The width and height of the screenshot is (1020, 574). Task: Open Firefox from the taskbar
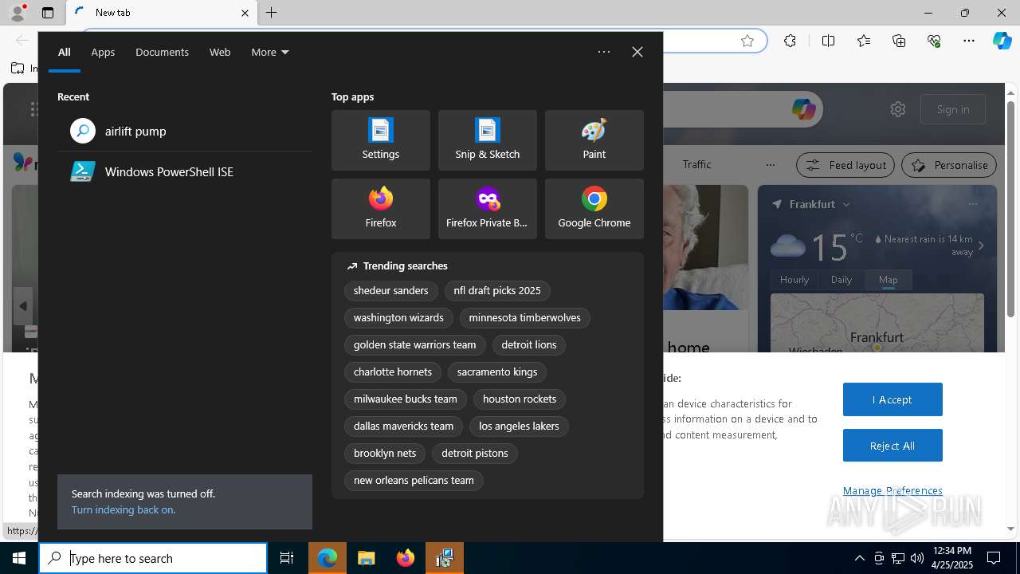[x=406, y=558]
